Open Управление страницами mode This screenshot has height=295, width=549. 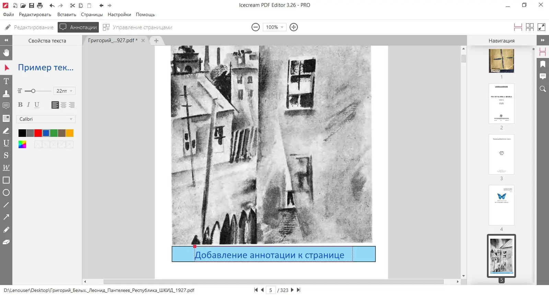tap(138, 27)
